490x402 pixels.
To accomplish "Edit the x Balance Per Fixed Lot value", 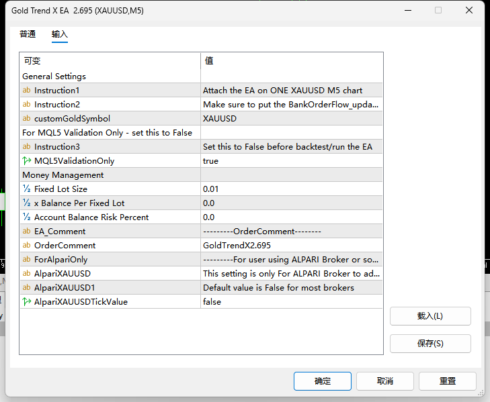I will click(x=292, y=203).
